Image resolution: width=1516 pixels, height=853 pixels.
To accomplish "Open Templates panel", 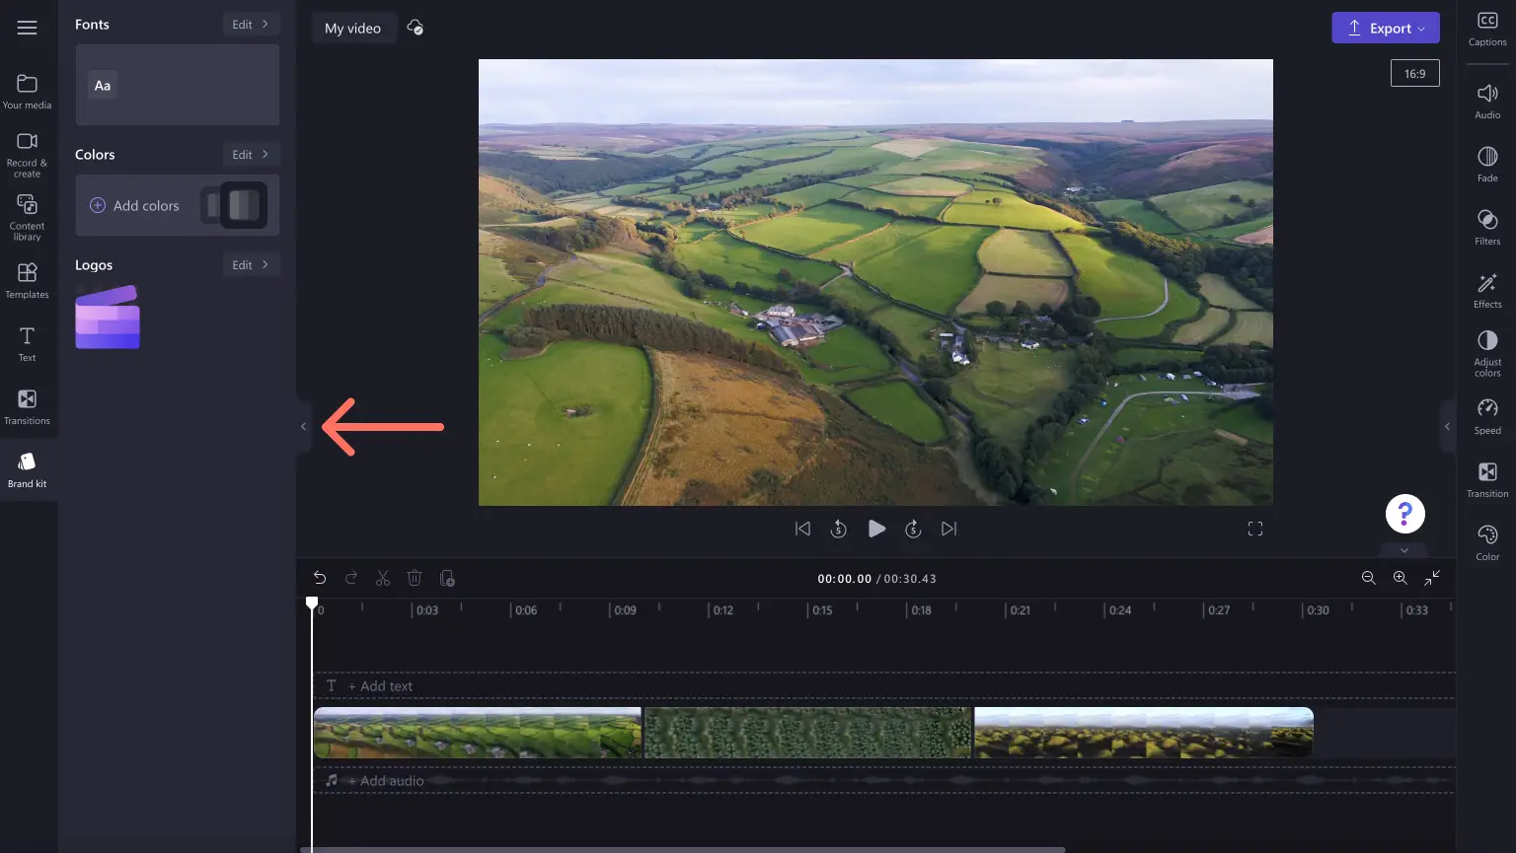I will [27, 280].
